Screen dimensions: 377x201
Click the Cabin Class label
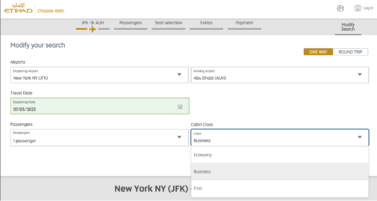click(x=202, y=125)
